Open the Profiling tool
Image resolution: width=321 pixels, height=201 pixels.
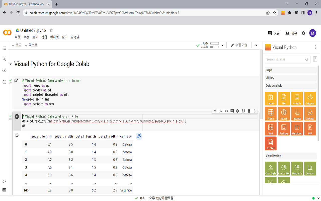271,143
